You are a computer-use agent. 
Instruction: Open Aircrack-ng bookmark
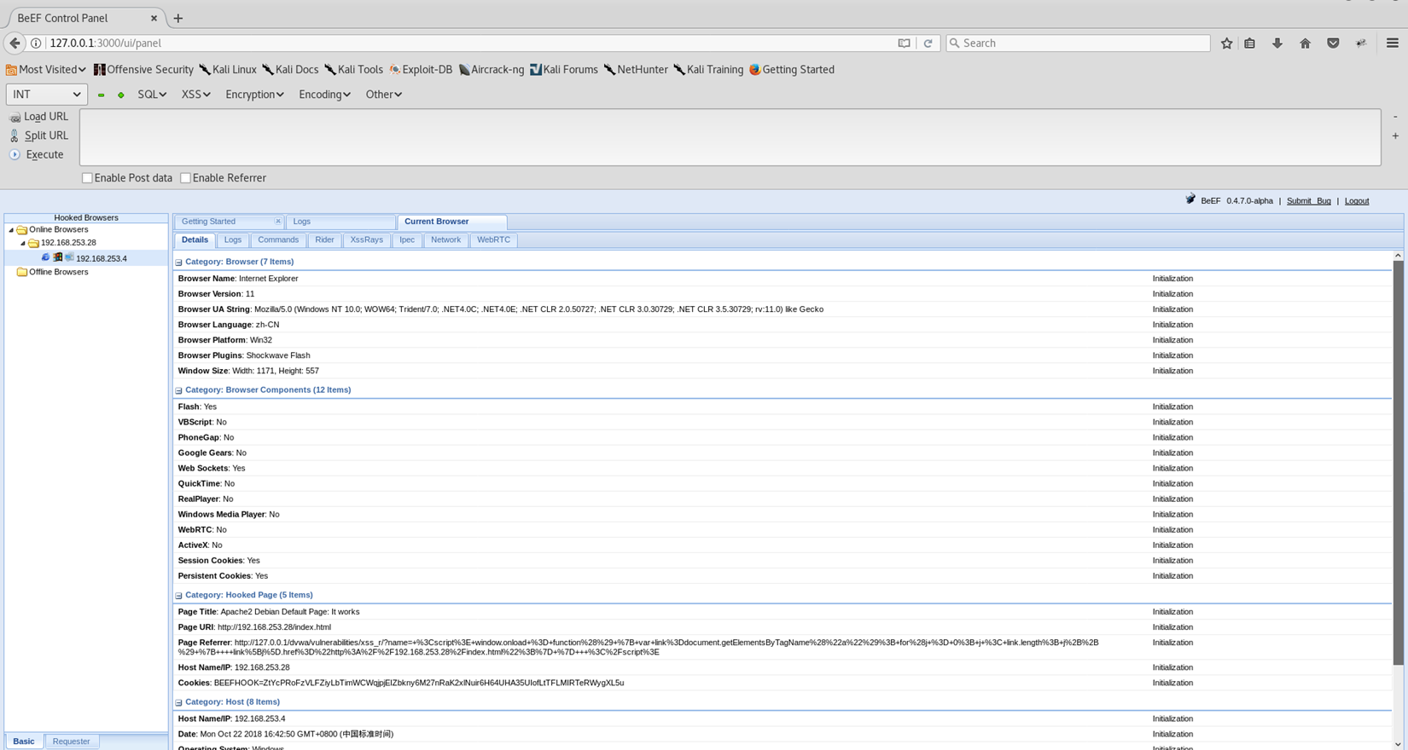point(492,70)
